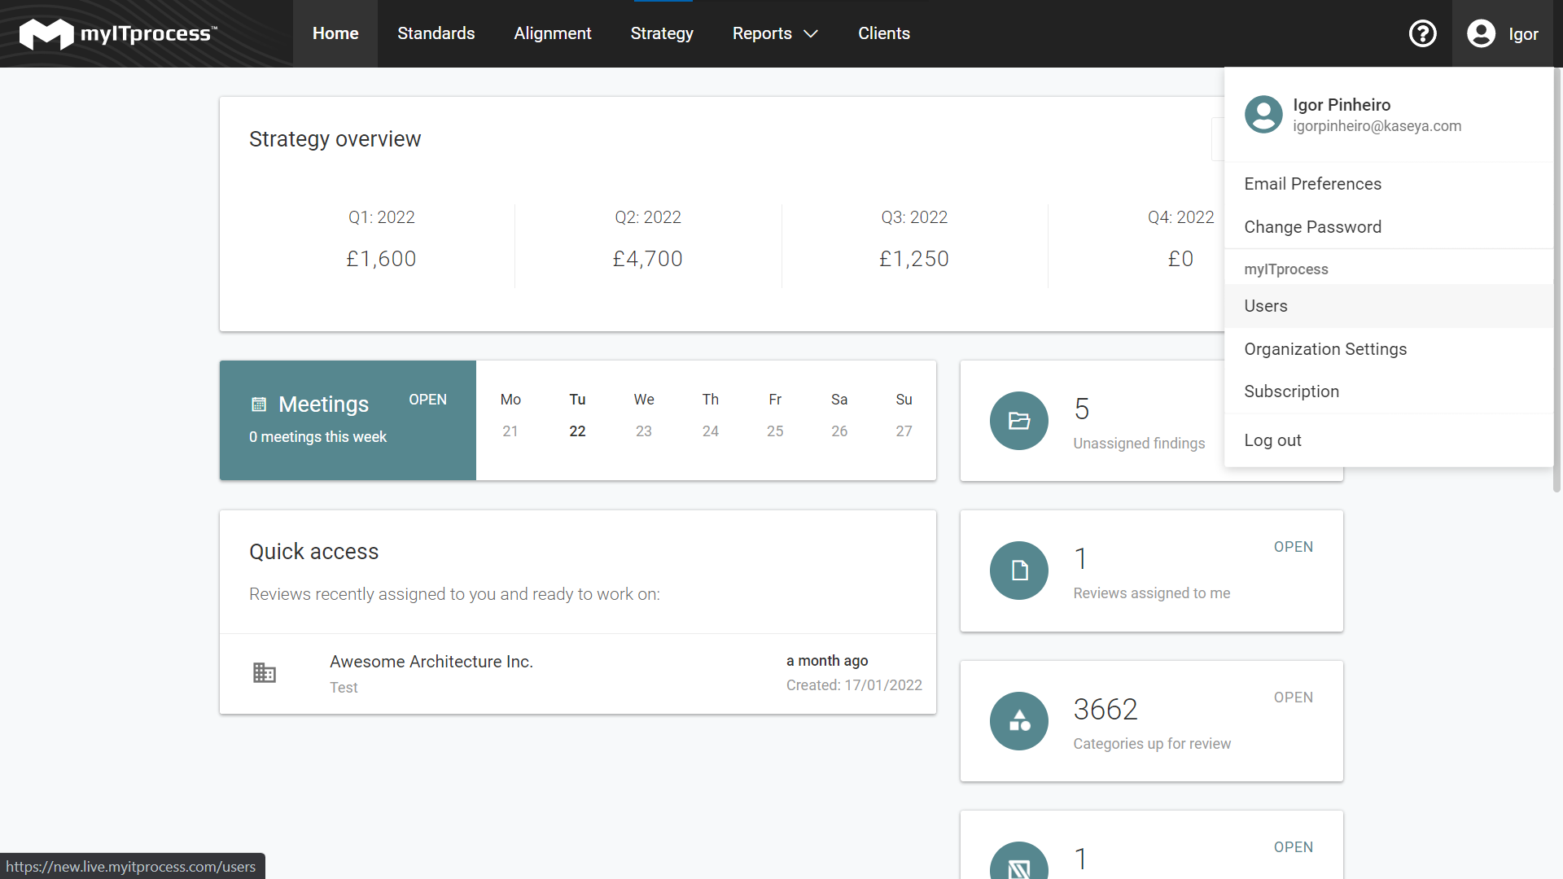Click the Quick access heading
Screen dimensions: 1563x879
(313, 552)
